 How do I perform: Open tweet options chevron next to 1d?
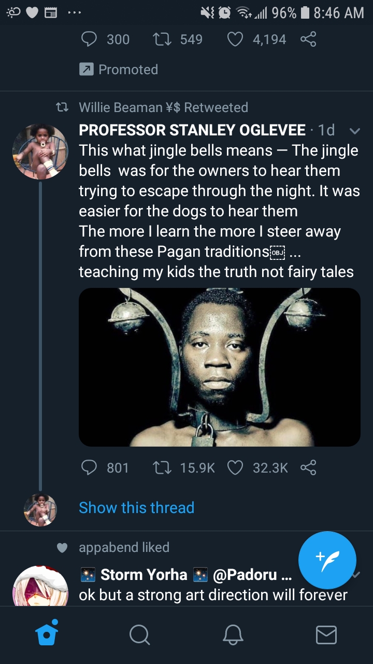click(x=354, y=130)
